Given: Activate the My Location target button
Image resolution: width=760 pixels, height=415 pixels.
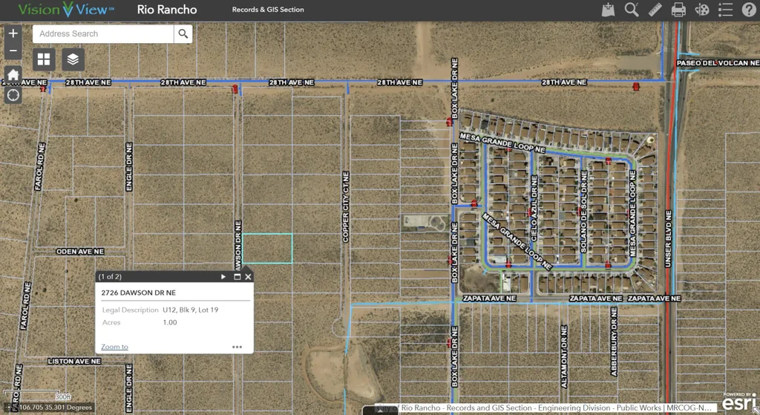Looking at the screenshot, I should (13, 94).
